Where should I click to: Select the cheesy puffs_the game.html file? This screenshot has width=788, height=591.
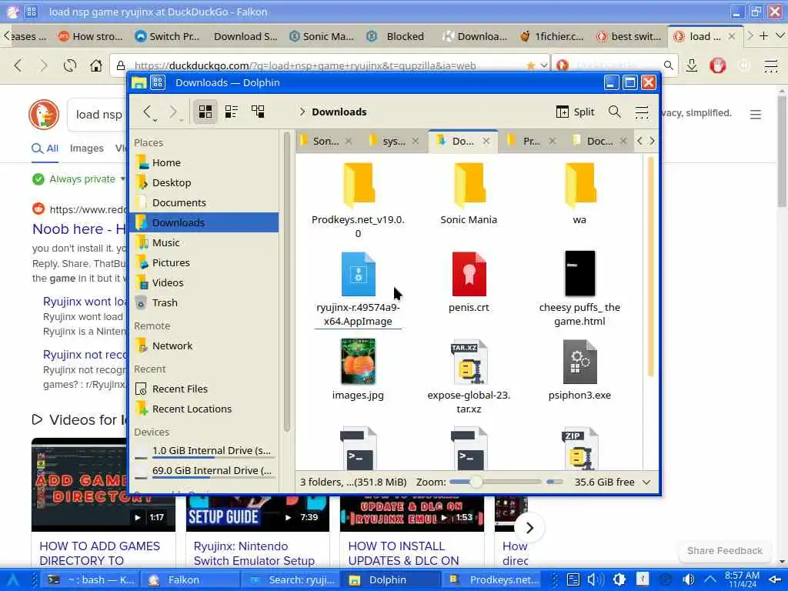click(x=579, y=289)
